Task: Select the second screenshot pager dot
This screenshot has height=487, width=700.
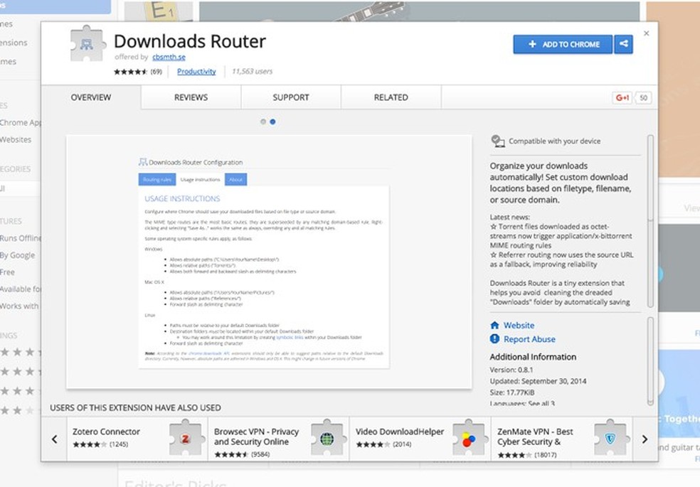Action: pyautogui.click(x=272, y=122)
